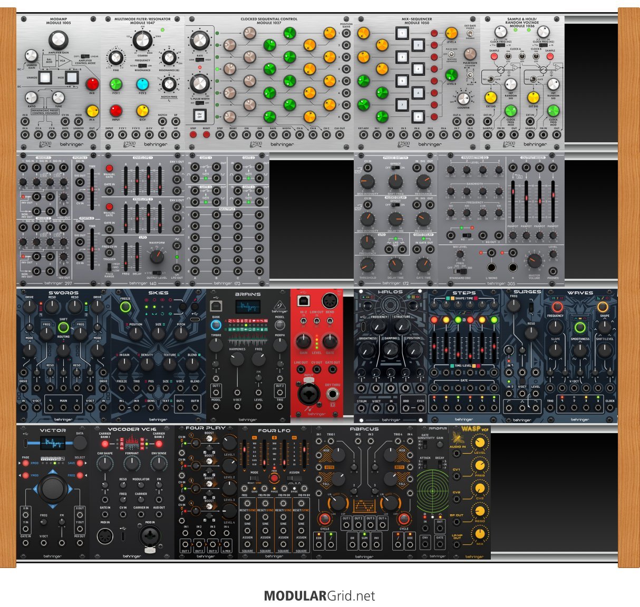Click the Counter knob on Mix-Sequencer 1050
Image resolution: width=640 pixels, height=607 pixels.
463,99
